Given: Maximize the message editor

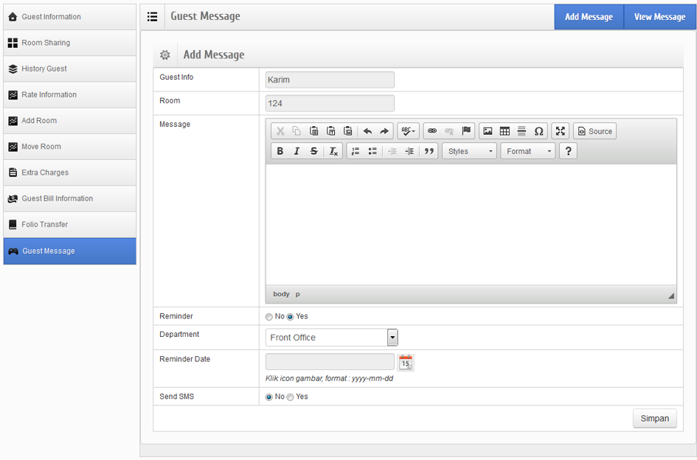Looking at the screenshot, I should click(561, 131).
